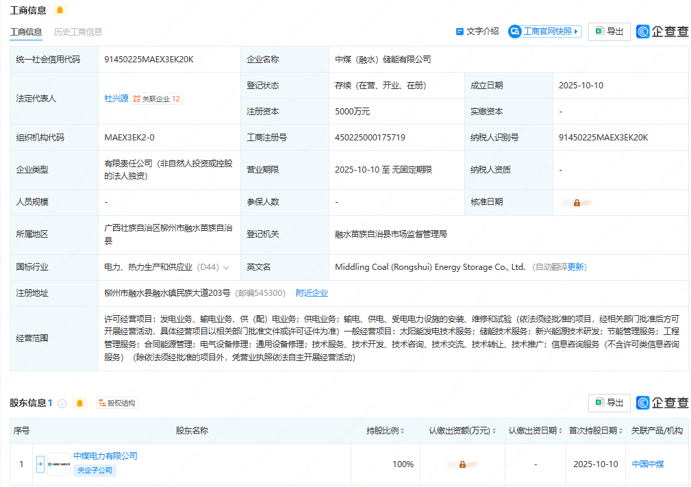Open legal representative 杜兴源 link

pos(116,99)
